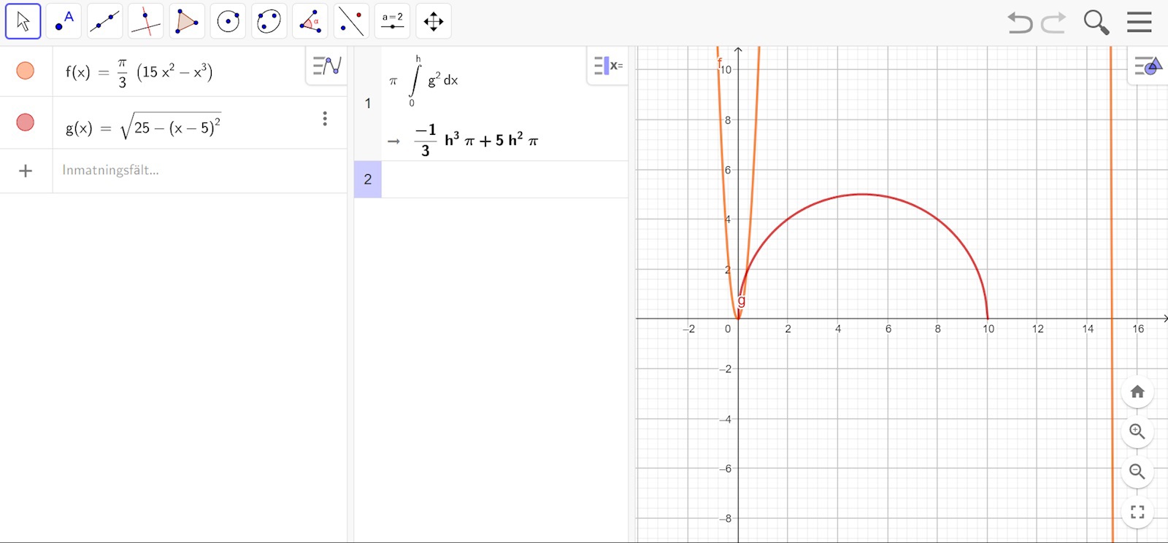
Task: Click the Undo button
Action: pos(1020,23)
